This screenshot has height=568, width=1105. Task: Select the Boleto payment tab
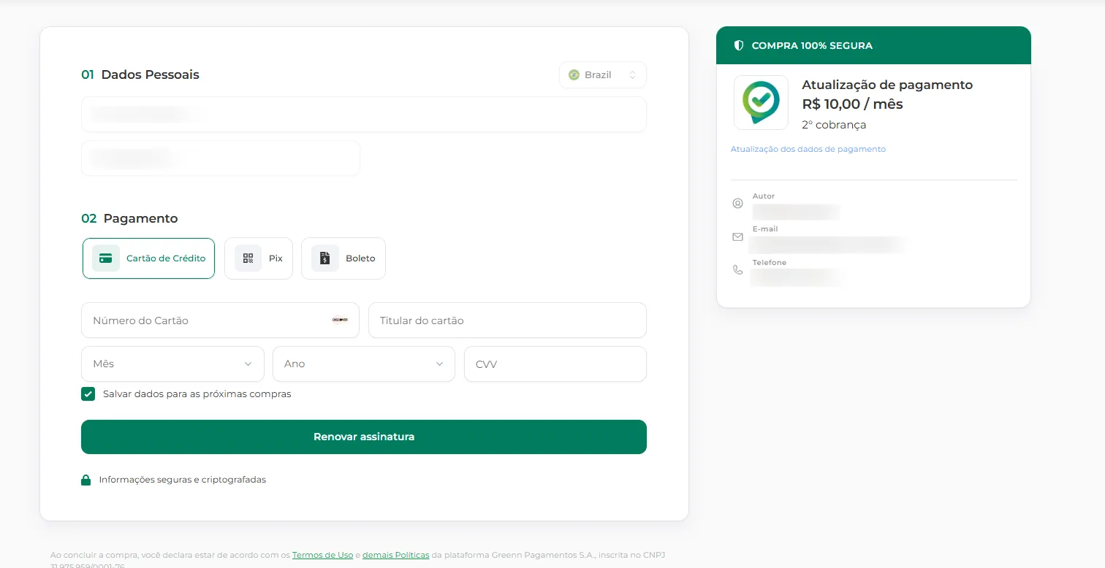[x=343, y=258]
